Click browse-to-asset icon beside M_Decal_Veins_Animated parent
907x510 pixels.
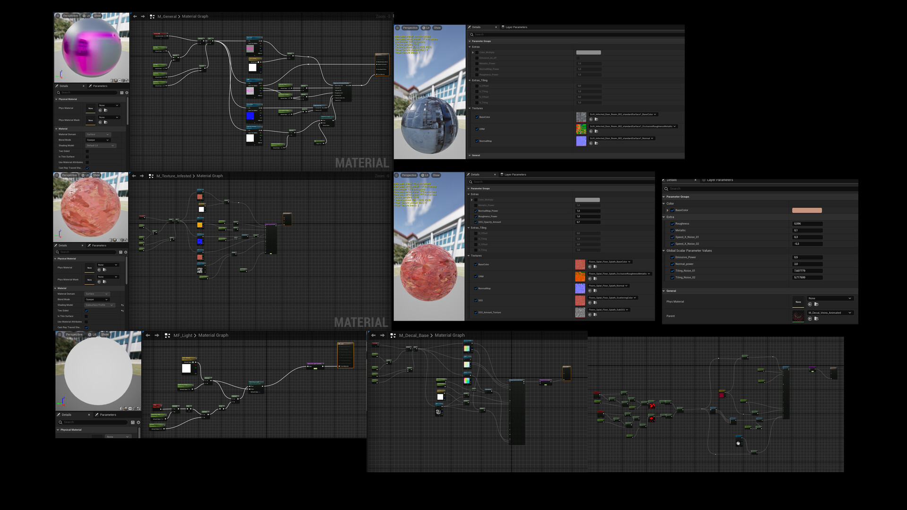click(x=816, y=319)
